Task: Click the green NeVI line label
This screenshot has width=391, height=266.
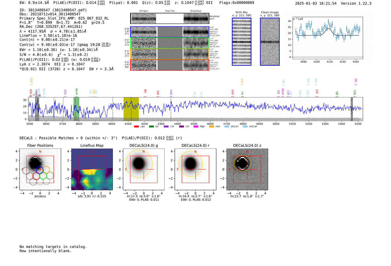Action: 77,93
